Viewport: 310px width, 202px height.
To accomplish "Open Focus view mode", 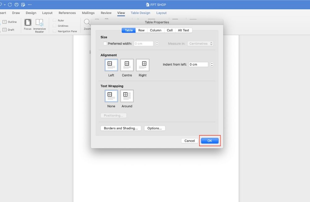I will point(28,24).
